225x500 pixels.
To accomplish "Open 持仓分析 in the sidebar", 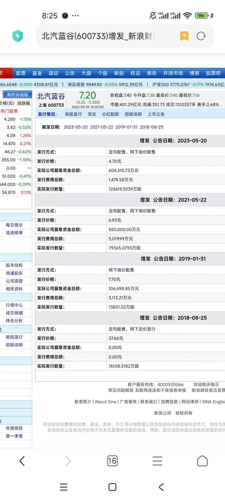I will pos(14,321).
